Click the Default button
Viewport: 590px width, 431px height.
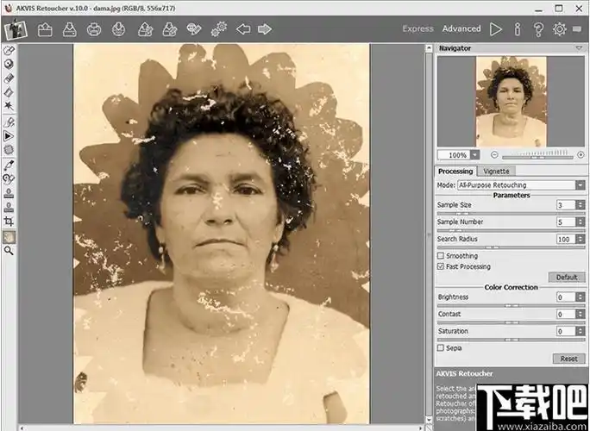click(x=566, y=278)
